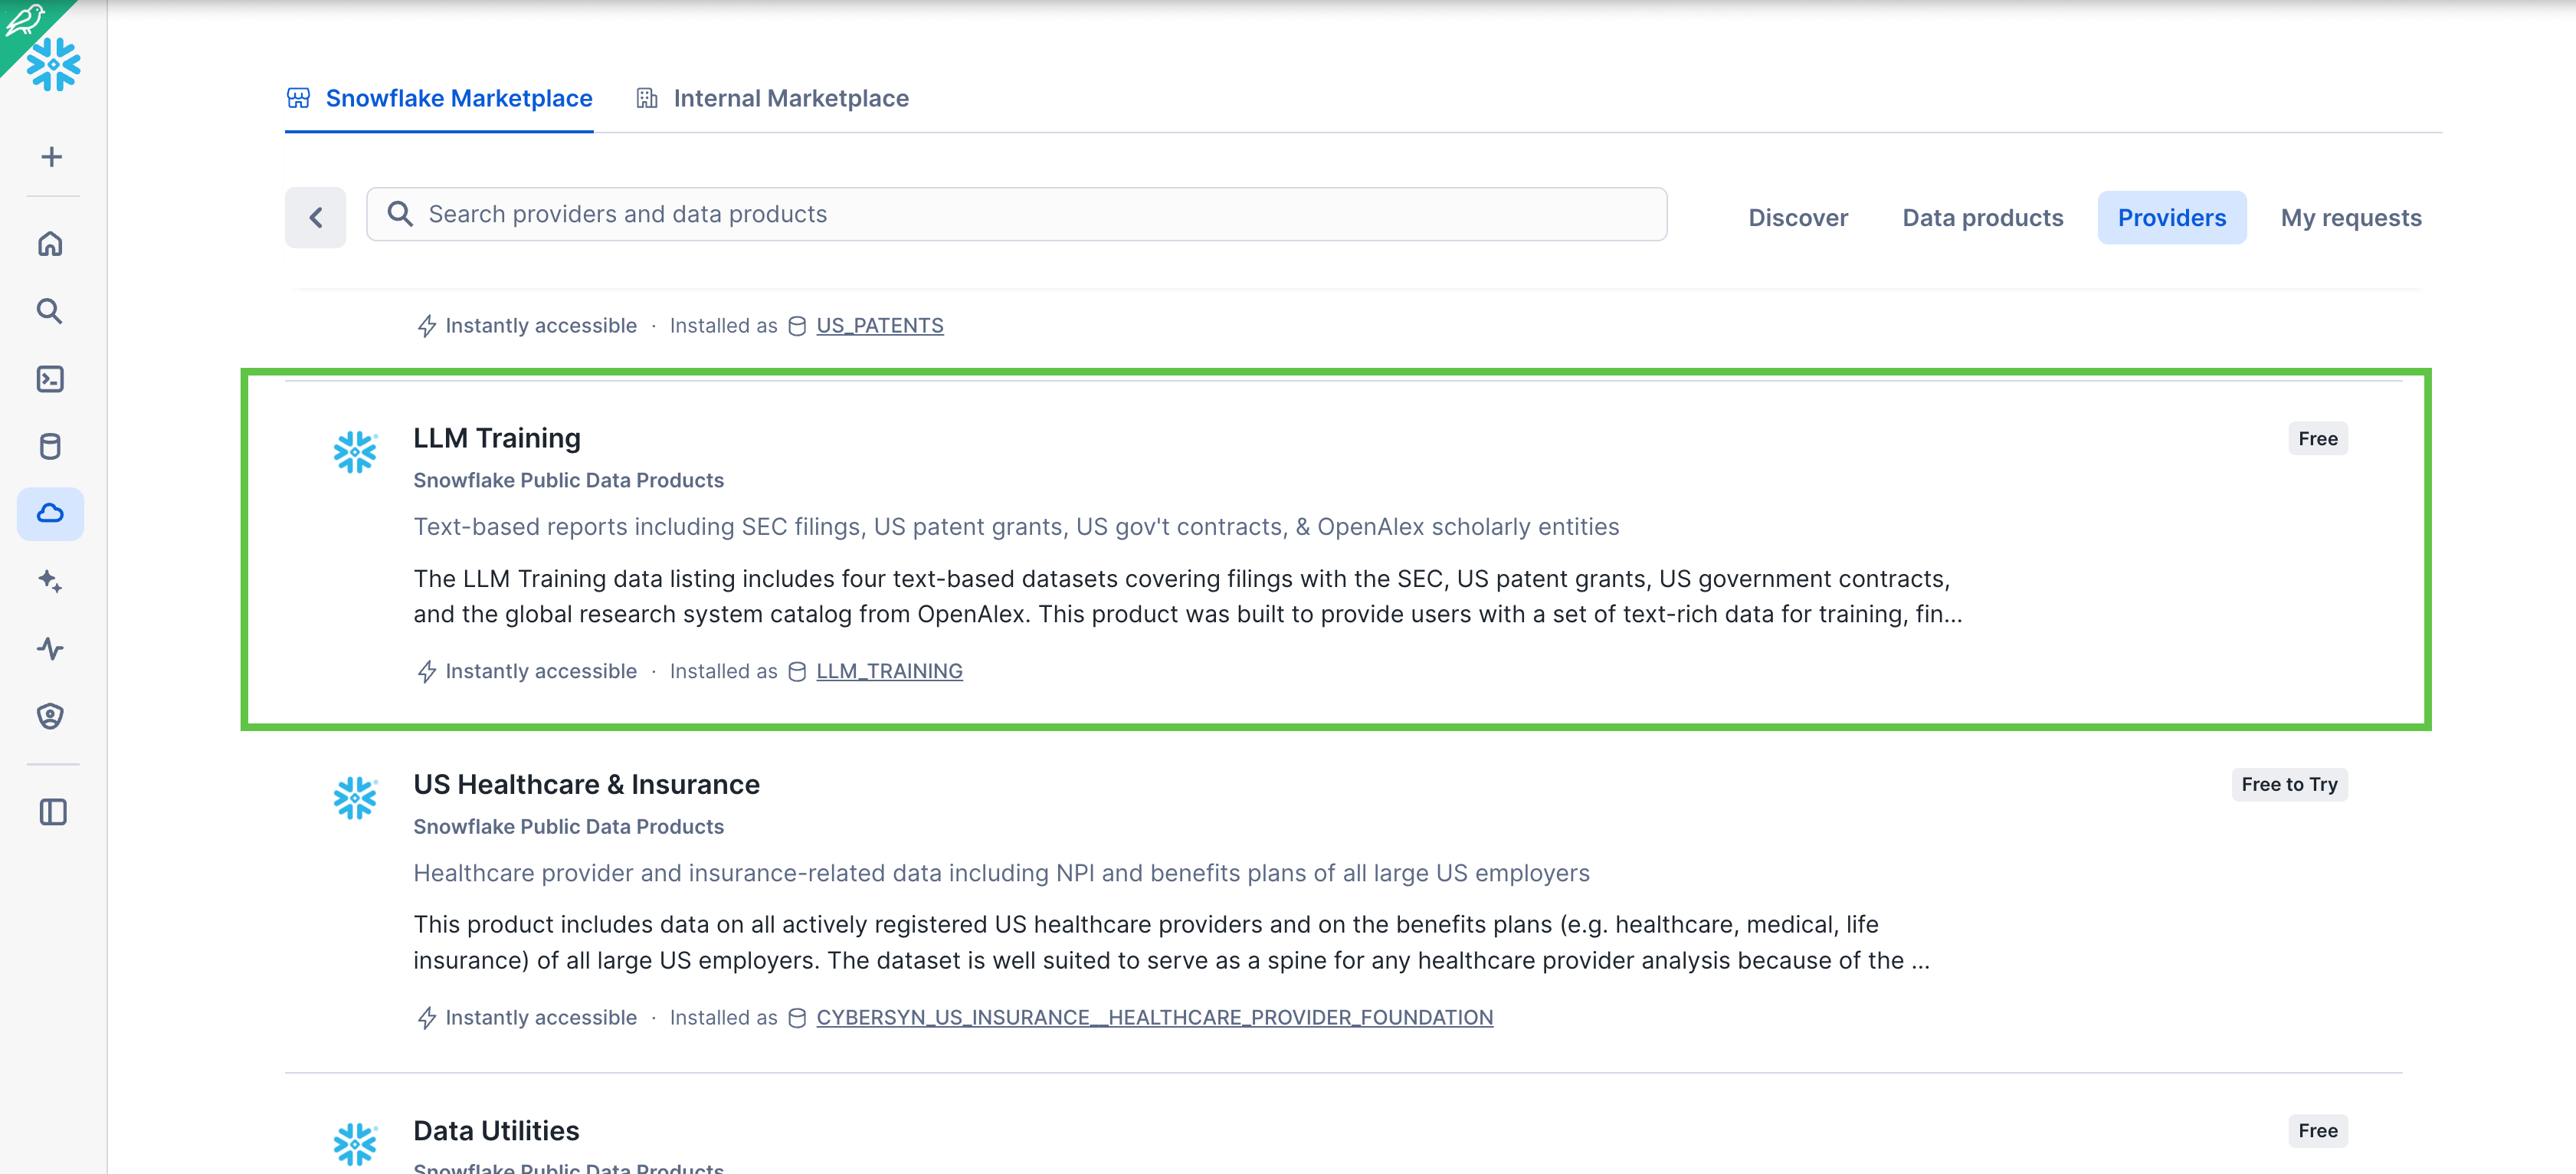The height and width of the screenshot is (1174, 2576).
Task: Click database icon beside LLM_TRAINING
Action: [797, 672]
